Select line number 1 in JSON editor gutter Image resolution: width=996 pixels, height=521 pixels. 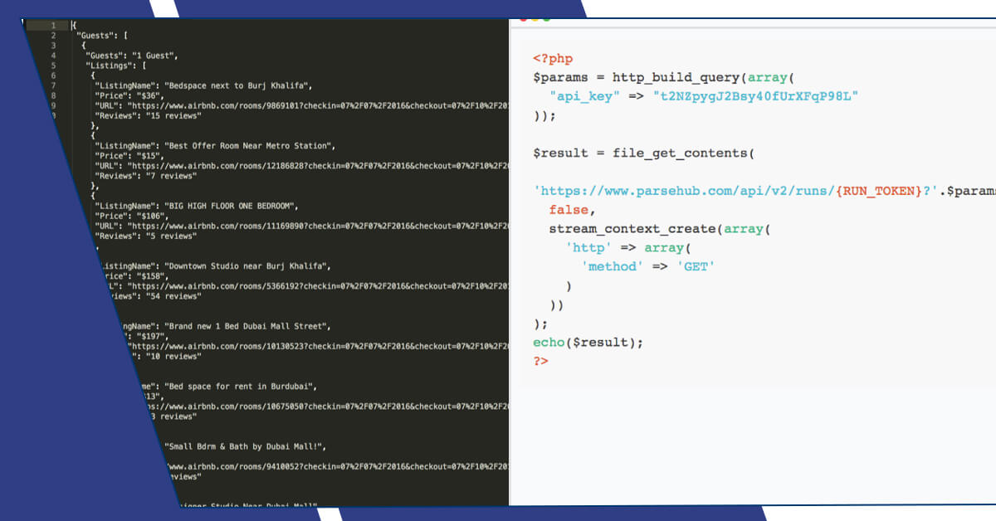point(53,26)
